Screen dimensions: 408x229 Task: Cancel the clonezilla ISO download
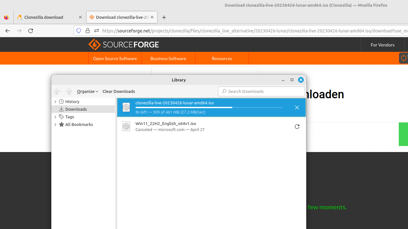297,108
